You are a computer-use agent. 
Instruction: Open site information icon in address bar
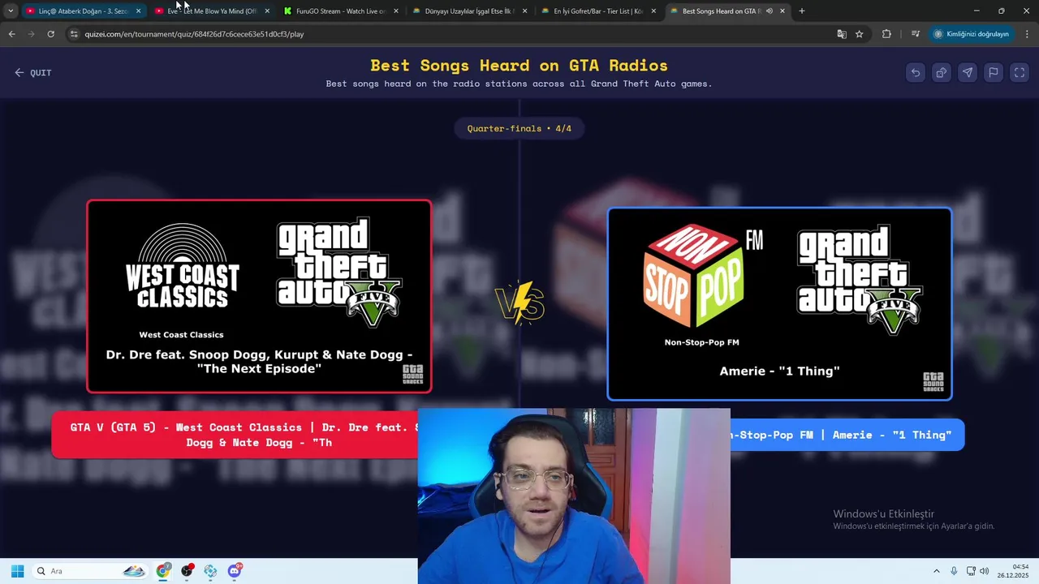(74, 34)
